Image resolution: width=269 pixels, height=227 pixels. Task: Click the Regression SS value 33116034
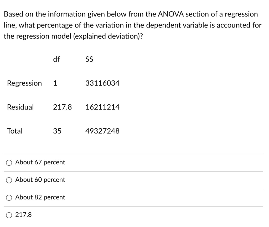click(x=103, y=83)
